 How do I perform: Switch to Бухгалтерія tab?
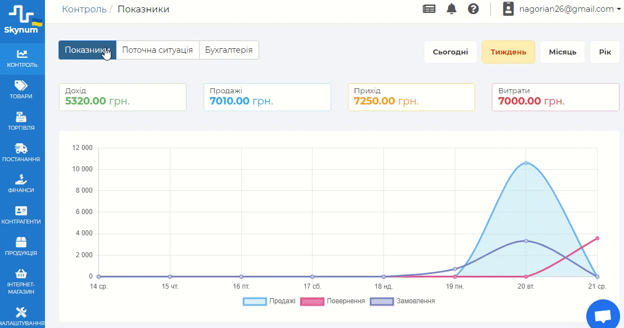tap(229, 49)
